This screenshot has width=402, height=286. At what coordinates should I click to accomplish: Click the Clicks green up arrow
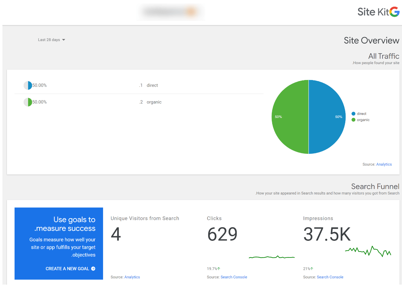(x=219, y=269)
